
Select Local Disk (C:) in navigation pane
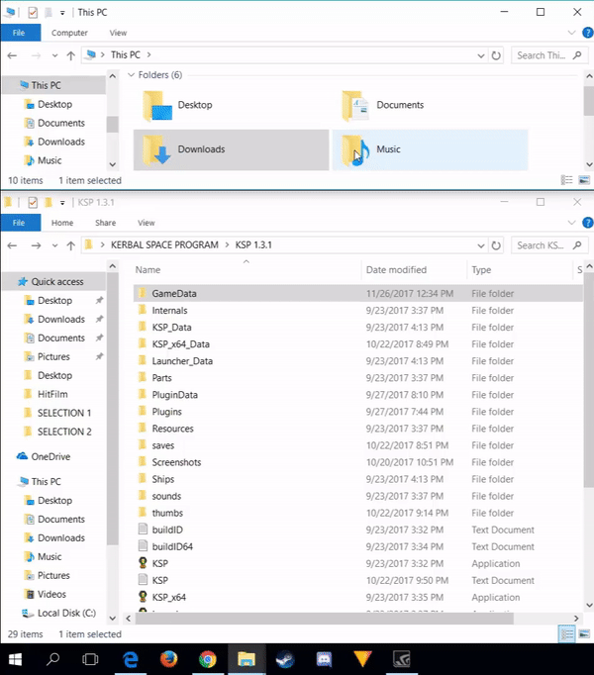(66, 613)
